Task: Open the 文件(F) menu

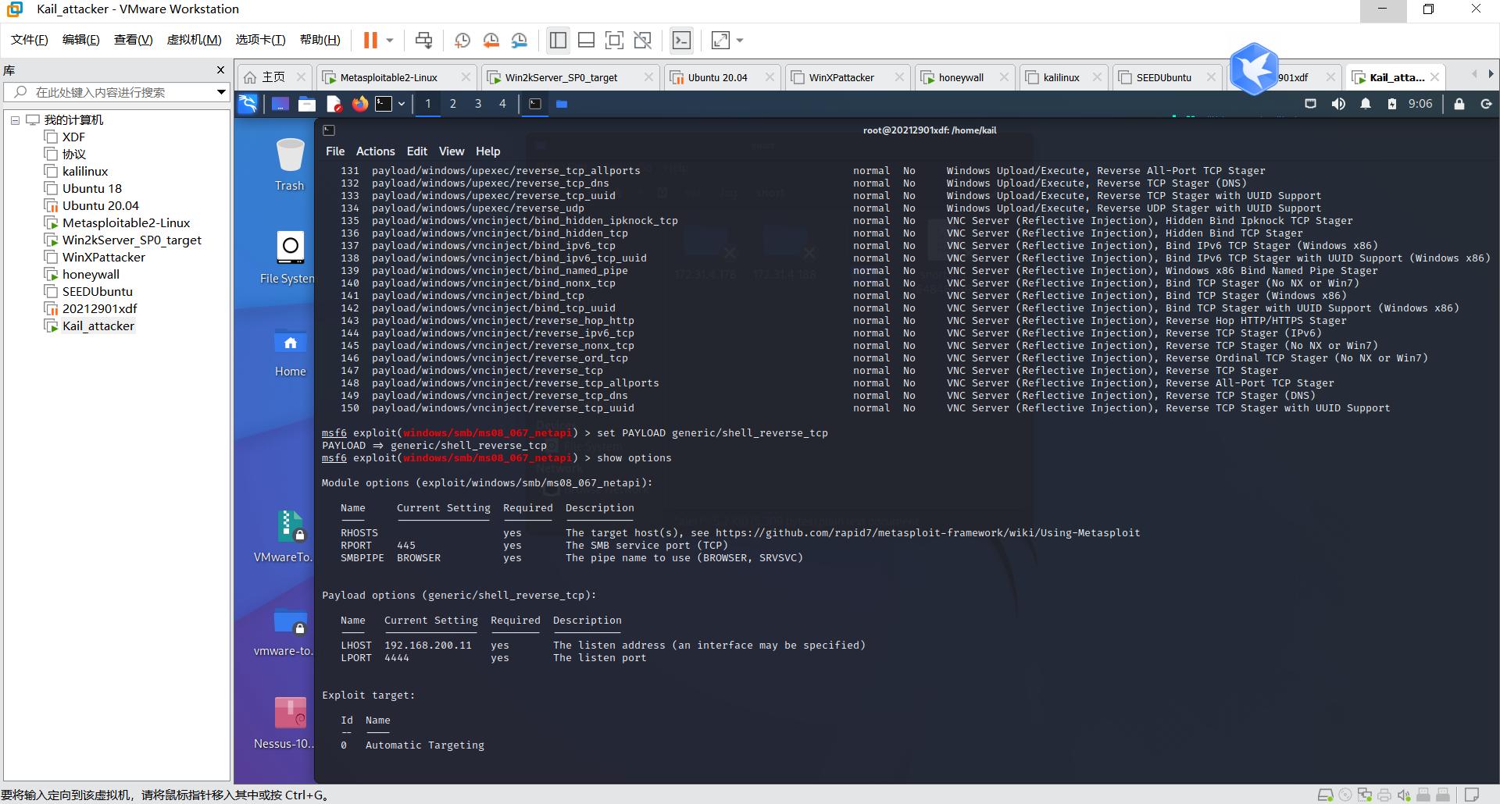Action: (30, 40)
